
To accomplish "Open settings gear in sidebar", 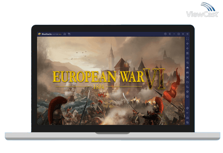I will [x=187, y=108].
